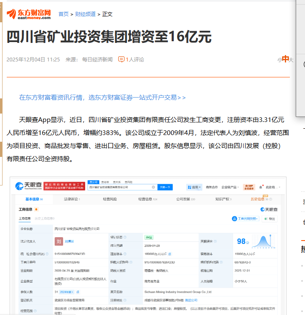Set font size to 小

pos(279,60)
